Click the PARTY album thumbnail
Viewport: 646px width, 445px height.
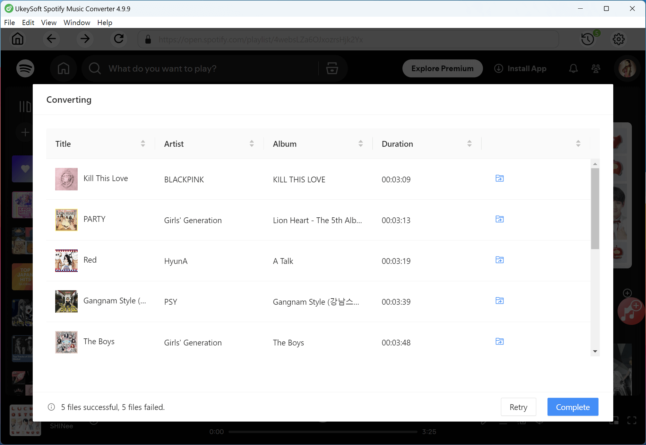coord(66,220)
